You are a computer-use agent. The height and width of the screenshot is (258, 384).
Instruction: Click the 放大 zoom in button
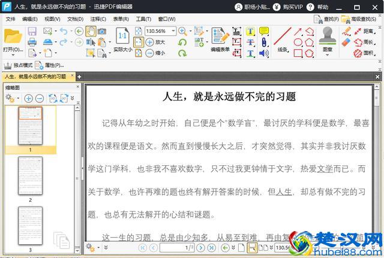155,42
